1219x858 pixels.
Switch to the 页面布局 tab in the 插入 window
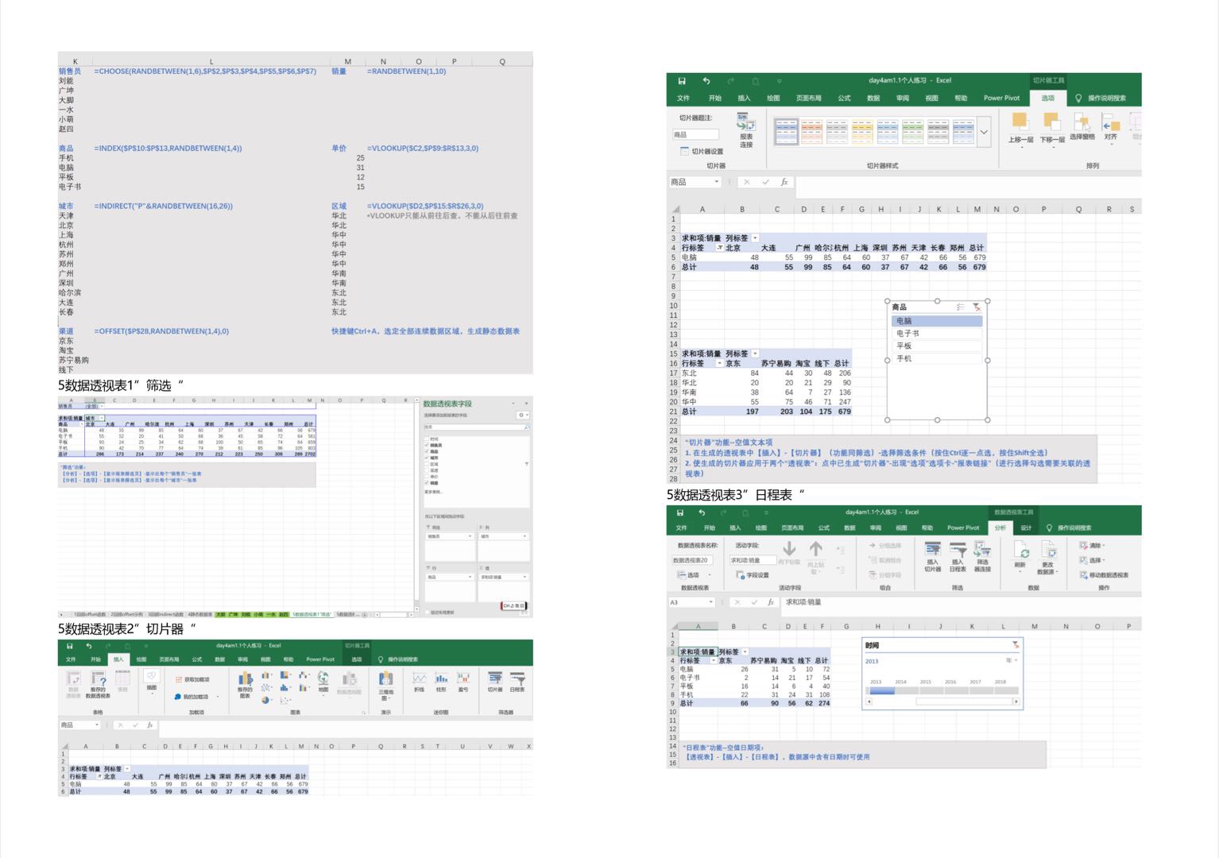point(169,659)
